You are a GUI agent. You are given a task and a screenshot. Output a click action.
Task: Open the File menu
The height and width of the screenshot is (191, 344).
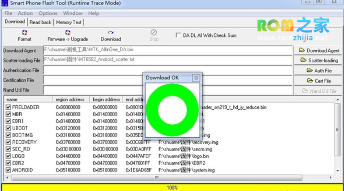[x=8, y=13]
